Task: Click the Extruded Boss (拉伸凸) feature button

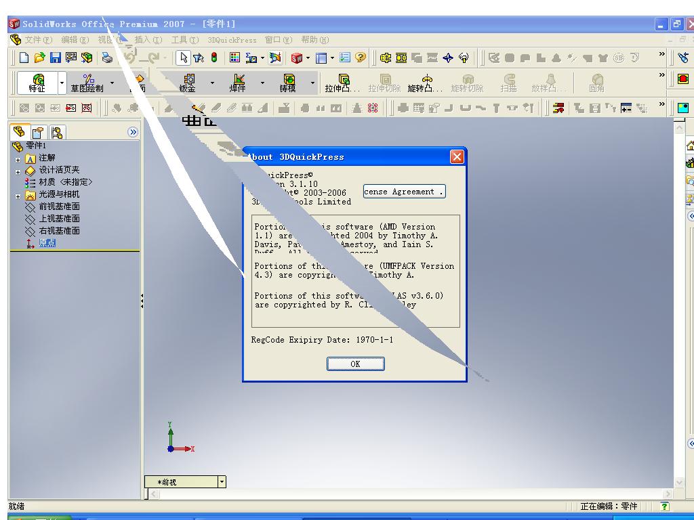Action: (x=342, y=83)
